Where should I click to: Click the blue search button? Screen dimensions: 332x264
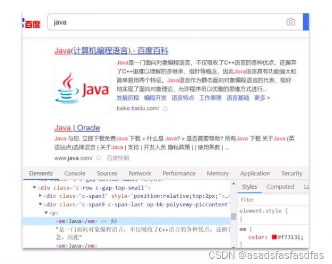306,22
